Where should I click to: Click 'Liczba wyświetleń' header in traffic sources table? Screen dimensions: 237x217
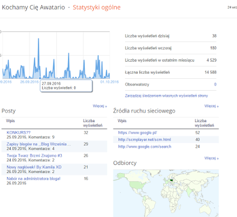pos(204,123)
